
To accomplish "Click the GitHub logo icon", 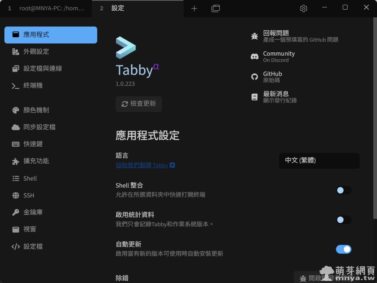I will click(x=254, y=77).
